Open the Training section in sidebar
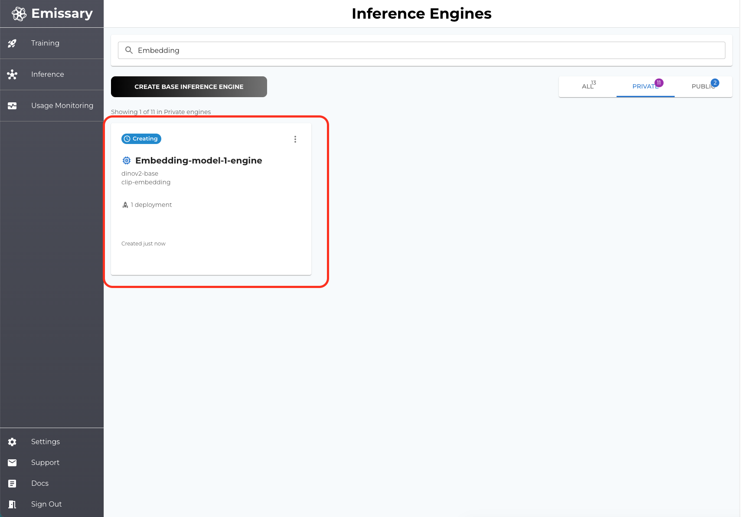The height and width of the screenshot is (517, 741). (45, 43)
